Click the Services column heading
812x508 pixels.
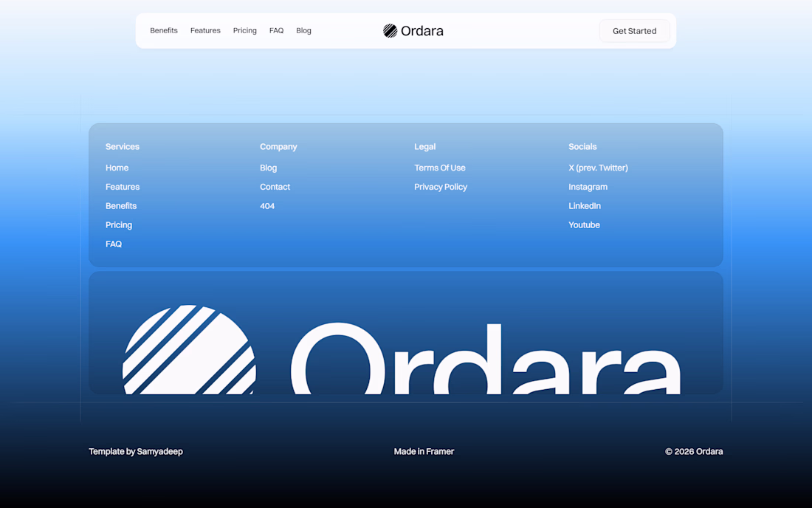tap(123, 146)
